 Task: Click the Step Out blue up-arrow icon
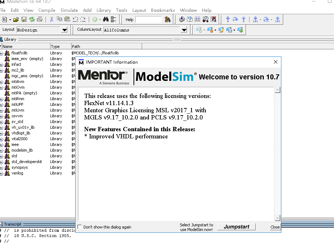pos(243,19)
